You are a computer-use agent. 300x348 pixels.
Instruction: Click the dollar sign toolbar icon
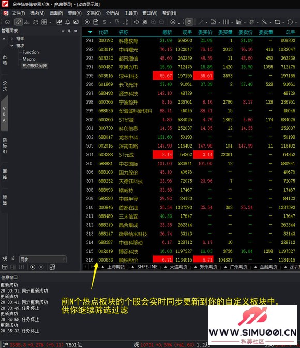pyautogui.click(x=104, y=22)
